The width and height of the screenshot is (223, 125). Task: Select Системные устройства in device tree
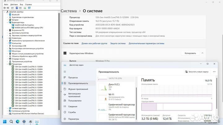point(21,111)
